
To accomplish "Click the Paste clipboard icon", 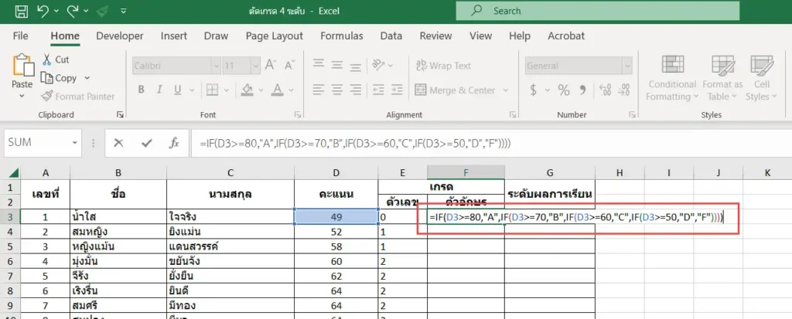I will tap(22, 66).
